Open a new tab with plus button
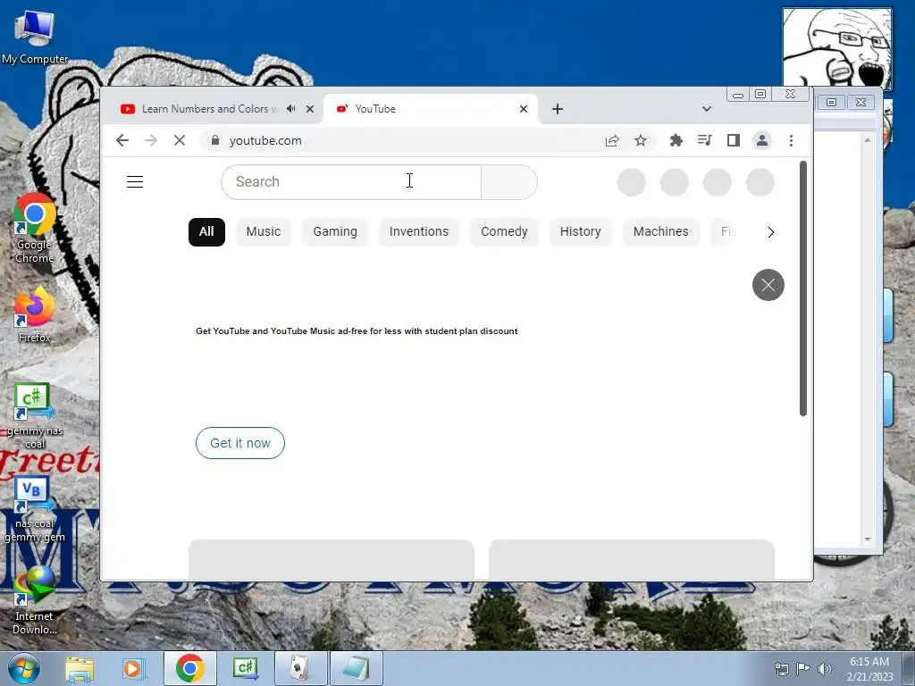The height and width of the screenshot is (686, 915). click(x=558, y=109)
